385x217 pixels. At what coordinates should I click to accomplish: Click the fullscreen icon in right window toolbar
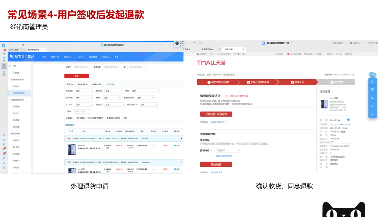tap(201, 43)
